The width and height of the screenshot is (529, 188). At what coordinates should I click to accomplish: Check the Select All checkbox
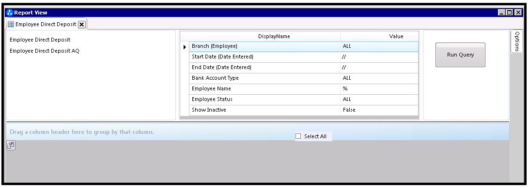click(298, 136)
